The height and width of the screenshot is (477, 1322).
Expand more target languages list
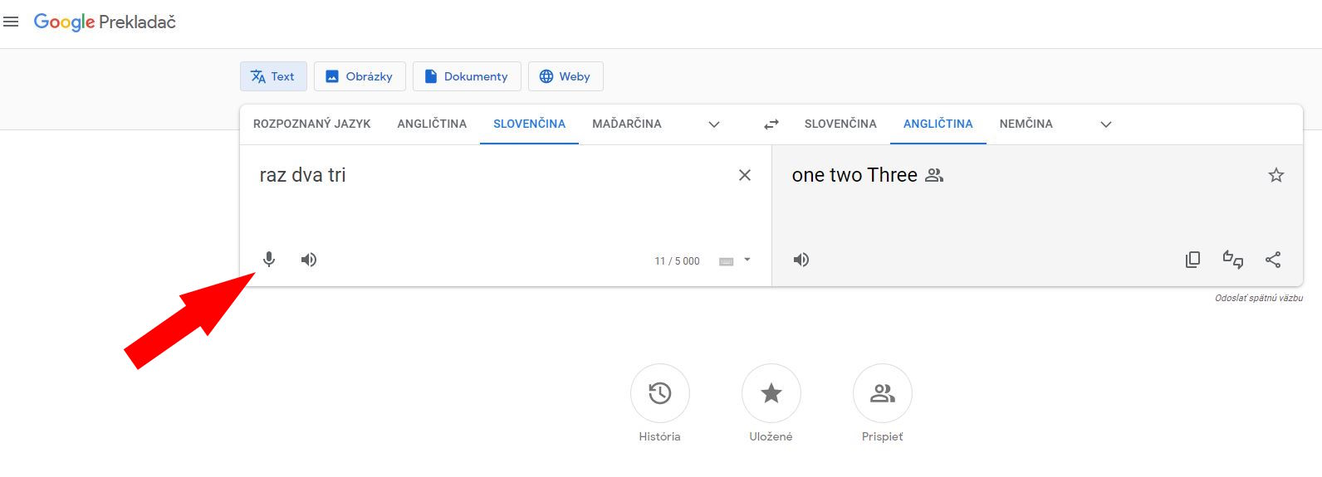[x=1106, y=124]
